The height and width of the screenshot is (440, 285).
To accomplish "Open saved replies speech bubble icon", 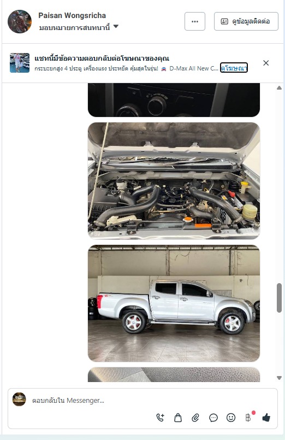I will click(213, 418).
